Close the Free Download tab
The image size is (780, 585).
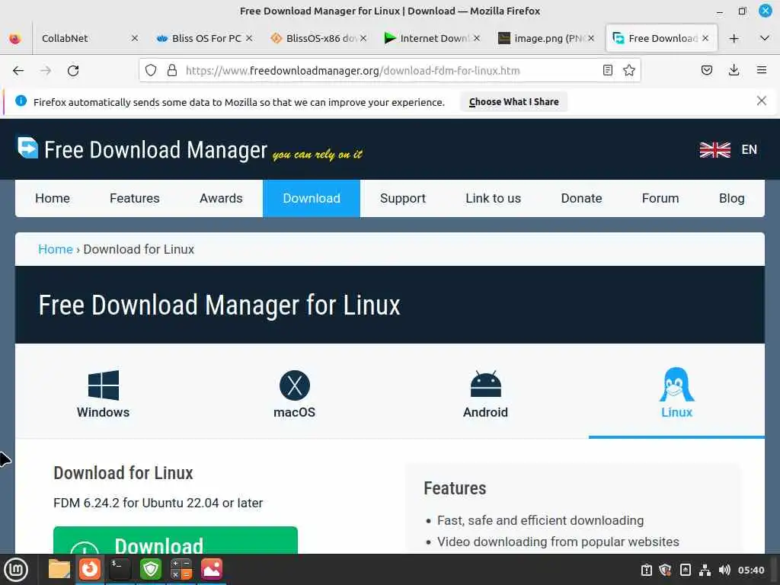(705, 38)
